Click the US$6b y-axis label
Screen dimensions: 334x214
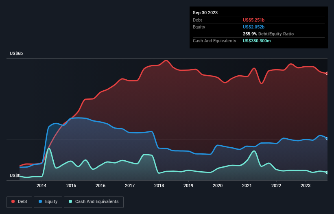tap(16, 53)
